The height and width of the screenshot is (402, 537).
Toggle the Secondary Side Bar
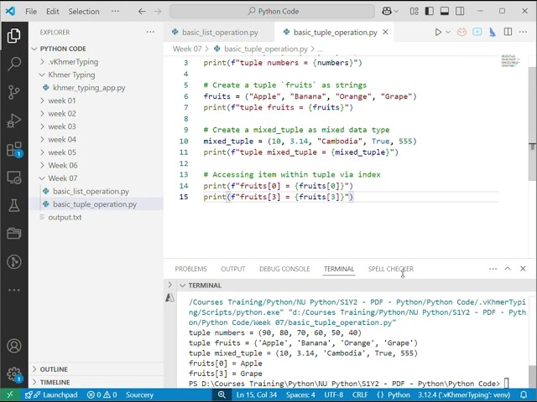click(x=460, y=11)
